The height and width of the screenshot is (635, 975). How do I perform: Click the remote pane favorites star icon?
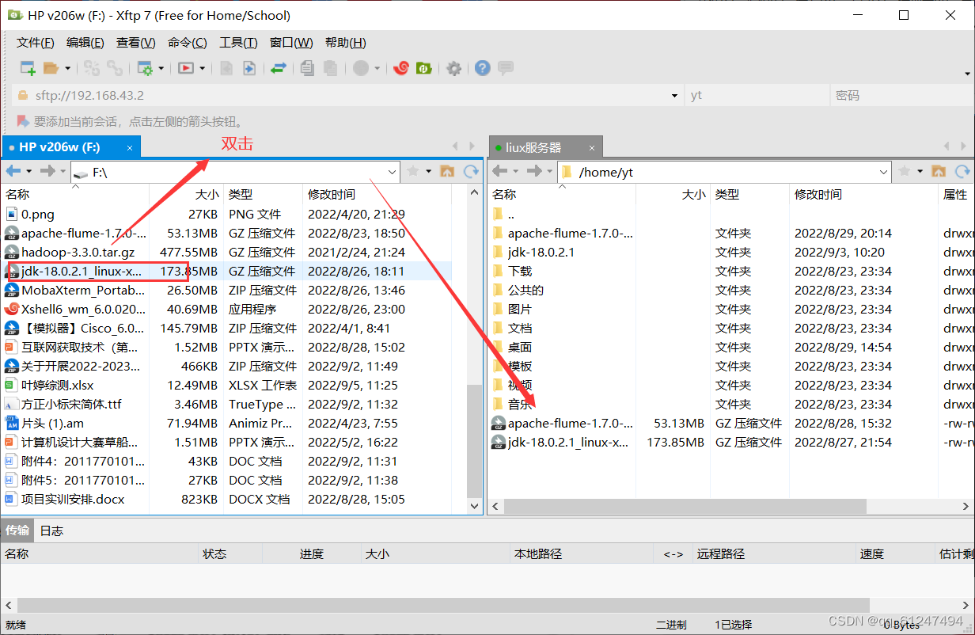click(904, 171)
